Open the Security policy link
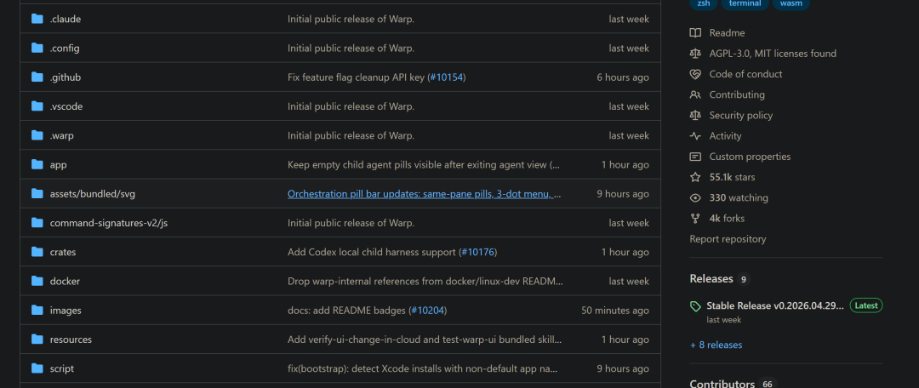 coord(741,116)
